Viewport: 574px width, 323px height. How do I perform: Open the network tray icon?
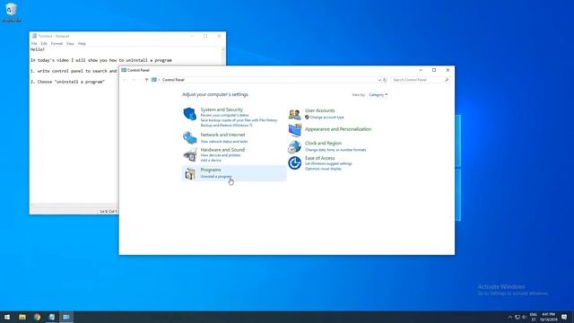coord(517,317)
